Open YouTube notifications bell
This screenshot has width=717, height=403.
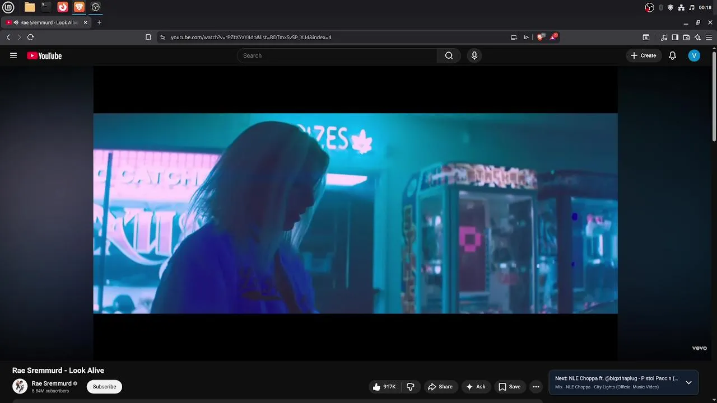[673, 55]
